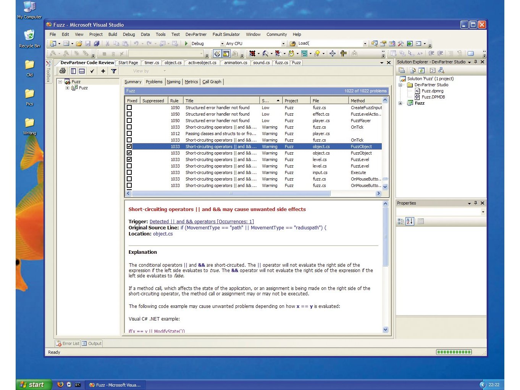Uncheck Fixed box for level.cs FuzzLevel checked row
520x390 pixels.
point(129,160)
